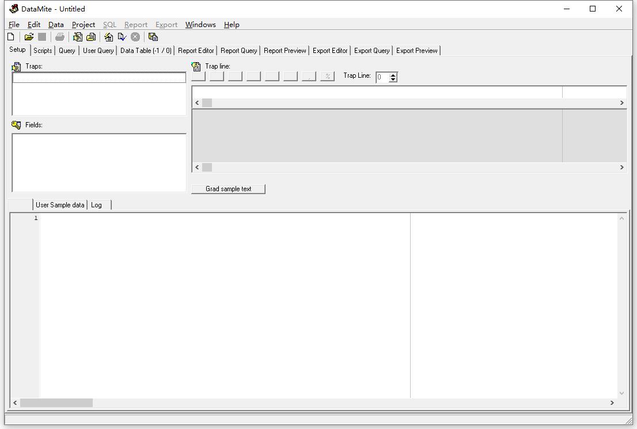Click the comma trap line button
Viewport: 637px width, 429px height.
click(x=308, y=75)
